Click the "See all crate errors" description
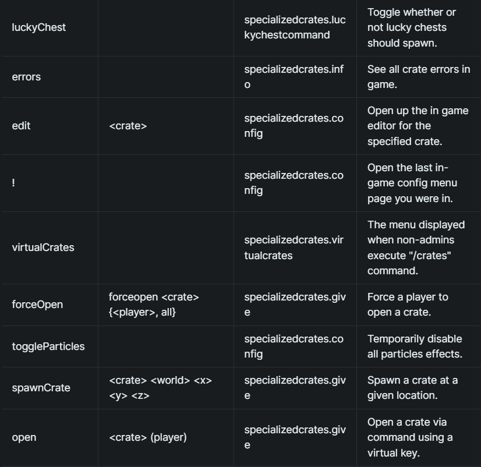The image size is (481, 467). click(x=419, y=77)
